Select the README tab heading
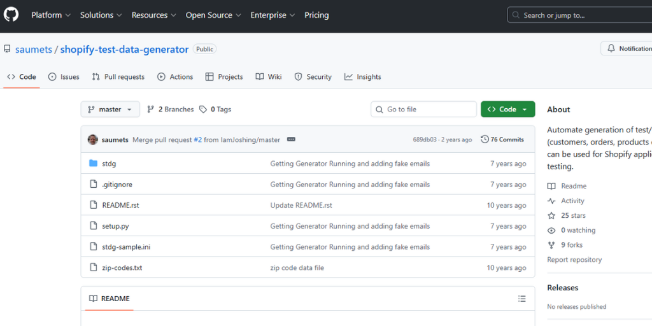 pos(110,299)
